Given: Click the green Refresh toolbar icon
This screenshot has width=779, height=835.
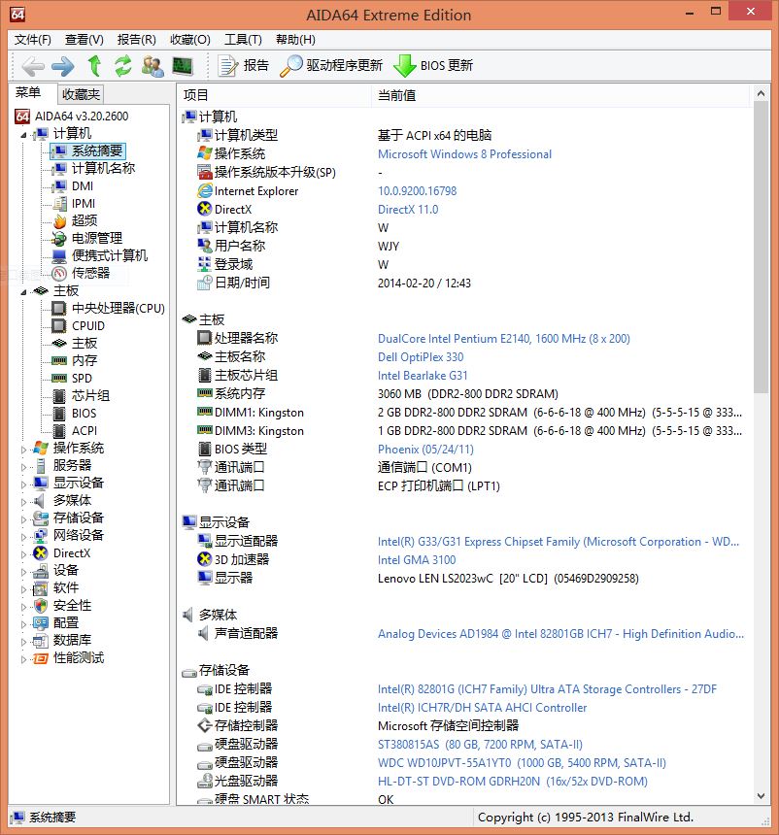Looking at the screenshot, I should coord(123,66).
